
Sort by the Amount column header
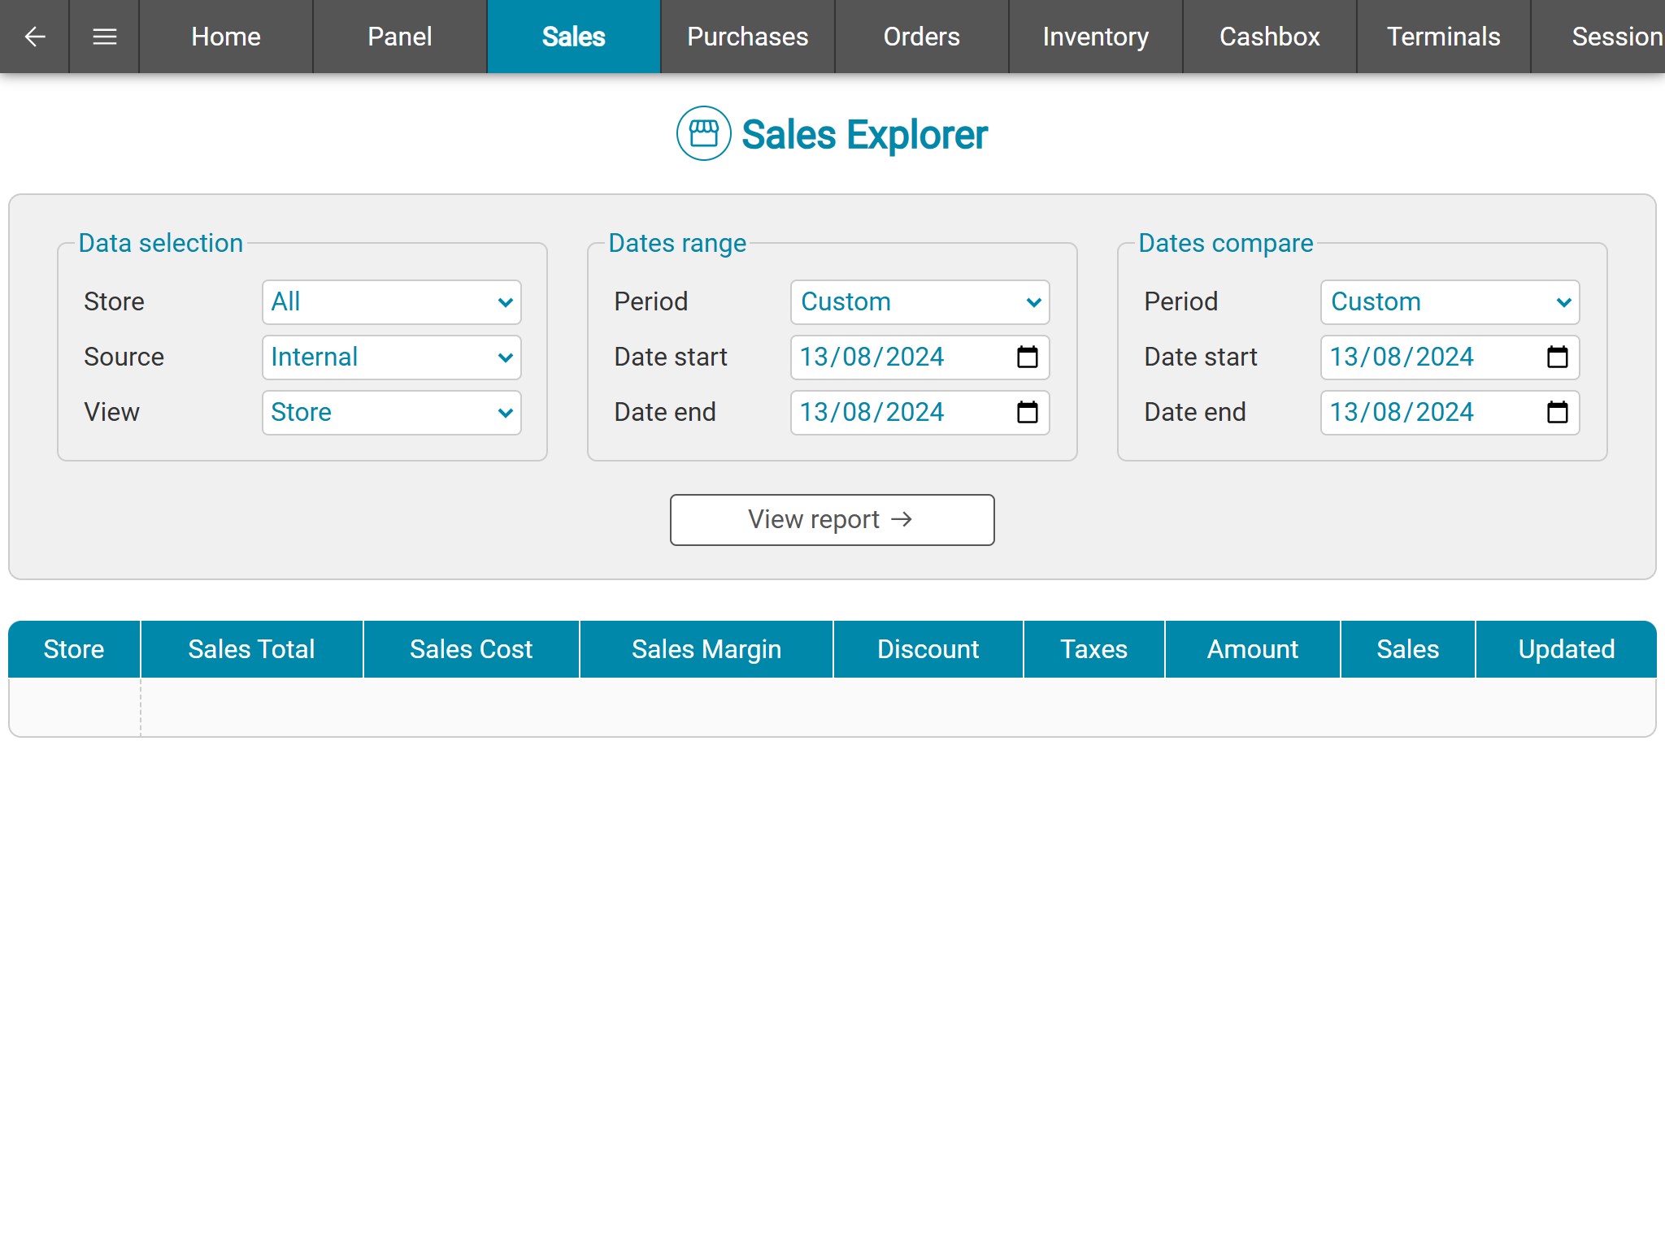pos(1253,649)
